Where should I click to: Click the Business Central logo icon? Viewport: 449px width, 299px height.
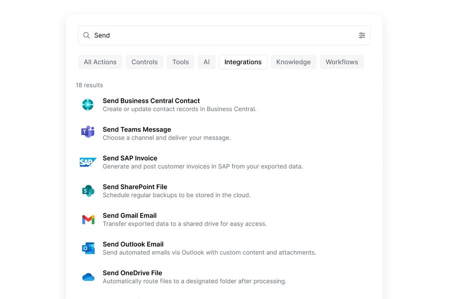click(88, 105)
